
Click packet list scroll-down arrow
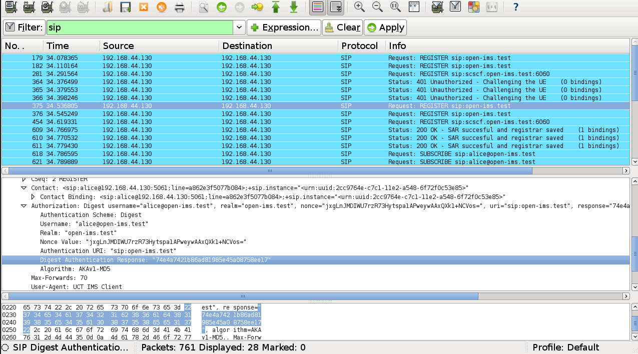point(634,161)
